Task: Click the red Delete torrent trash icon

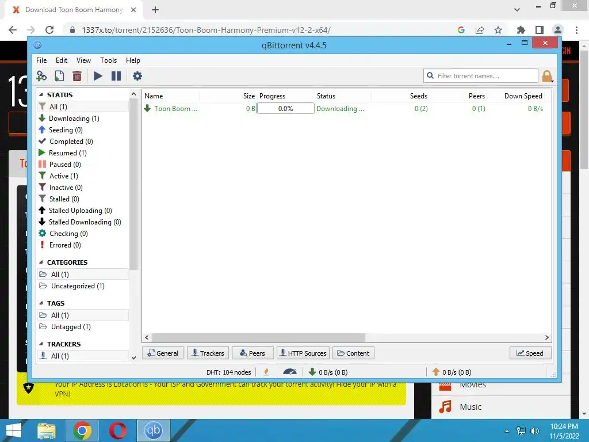Action: coord(77,76)
